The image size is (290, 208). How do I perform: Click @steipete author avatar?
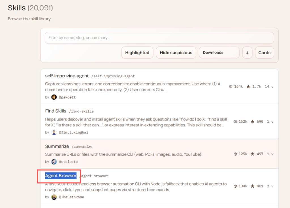pyautogui.click(x=54, y=162)
